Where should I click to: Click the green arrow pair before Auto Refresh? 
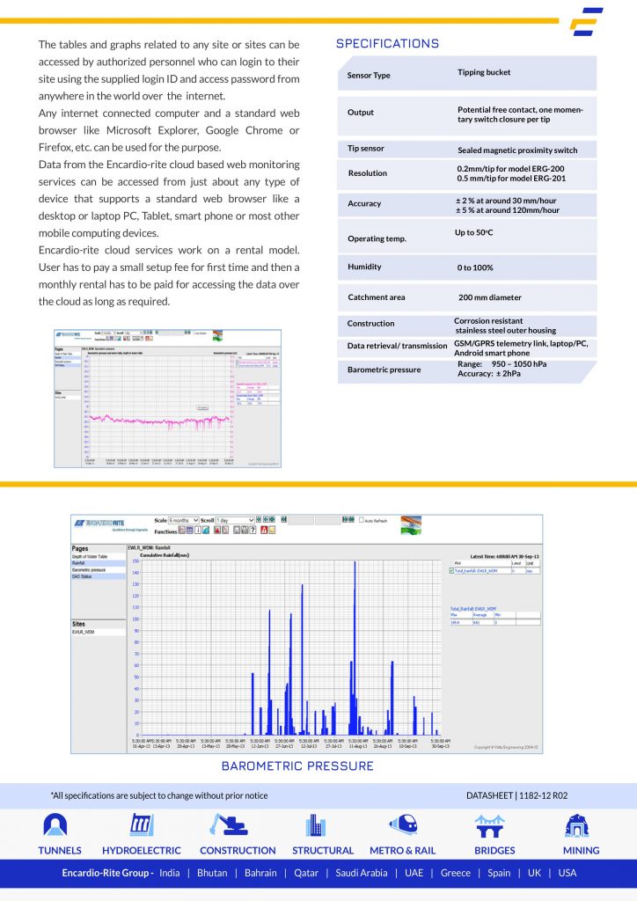[x=348, y=519]
